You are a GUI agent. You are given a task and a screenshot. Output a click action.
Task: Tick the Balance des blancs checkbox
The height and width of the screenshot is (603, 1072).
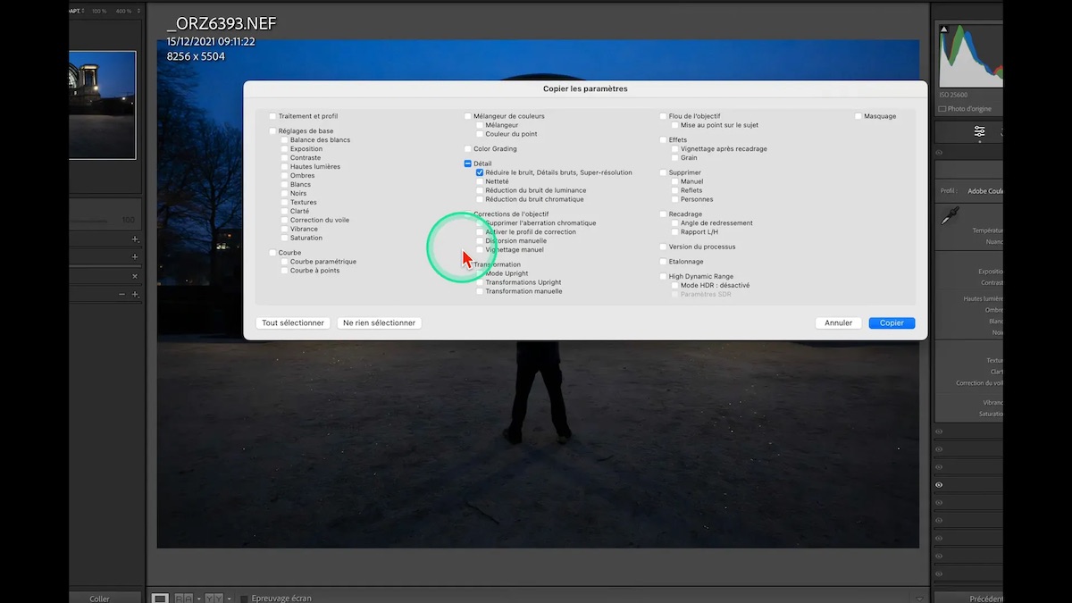284,140
